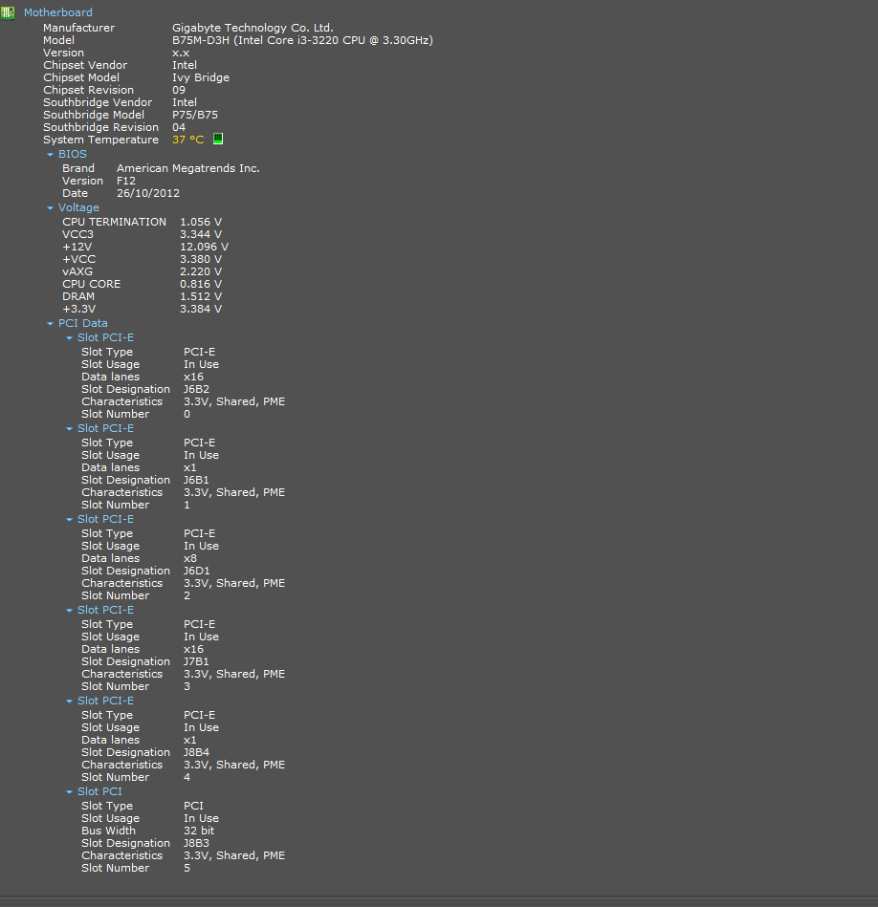
Task: Select the Model value B75M-D3H
Action: 302,40
